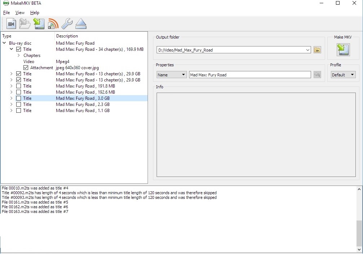Click log line 'File 00163.m2ts was added as title #7'

35,211
